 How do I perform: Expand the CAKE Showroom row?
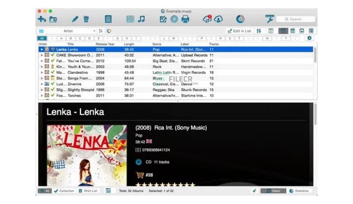pos(42,55)
